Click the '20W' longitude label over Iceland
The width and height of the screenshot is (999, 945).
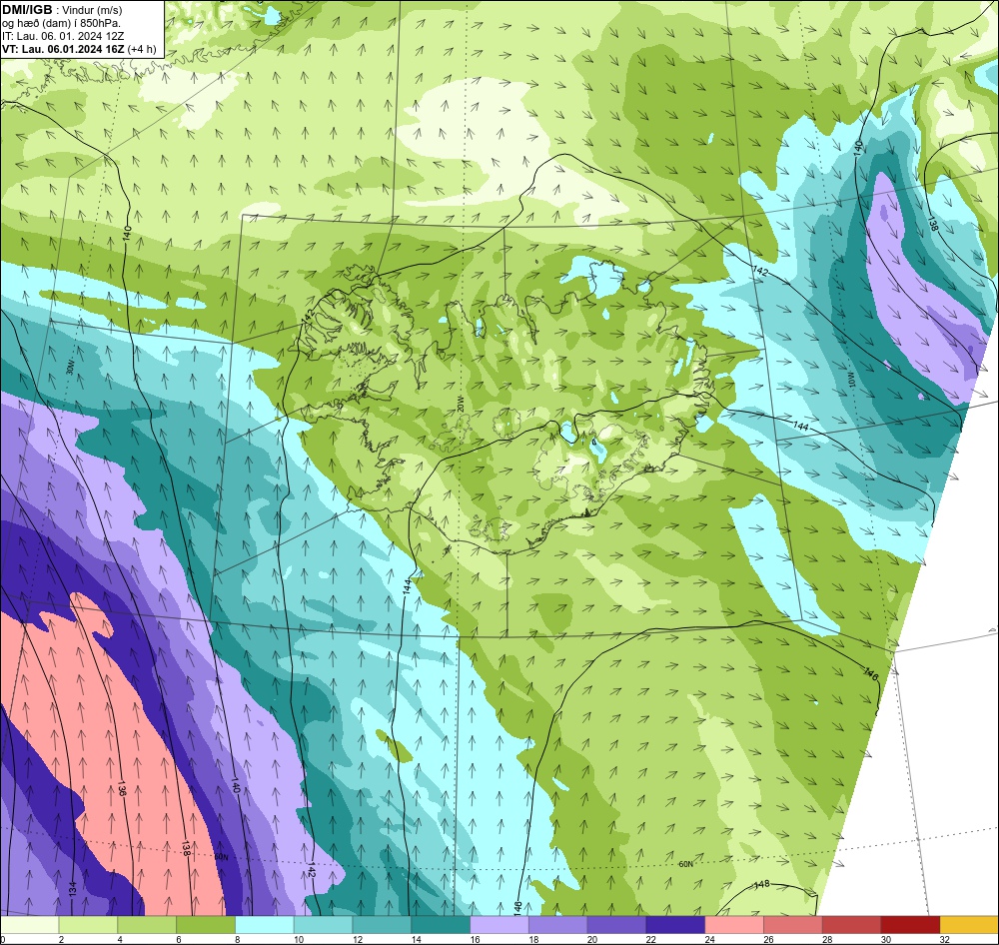point(461,405)
